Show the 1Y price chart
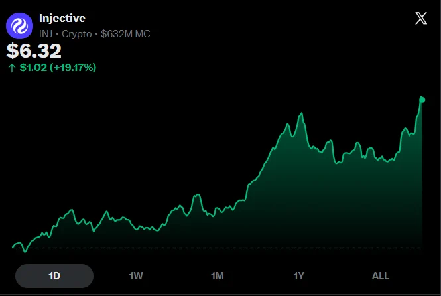This screenshot has height=296, width=441. pos(298,276)
